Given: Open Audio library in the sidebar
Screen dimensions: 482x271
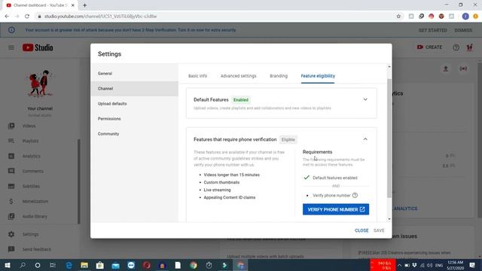Looking at the screenshot, I should [35, 216].
